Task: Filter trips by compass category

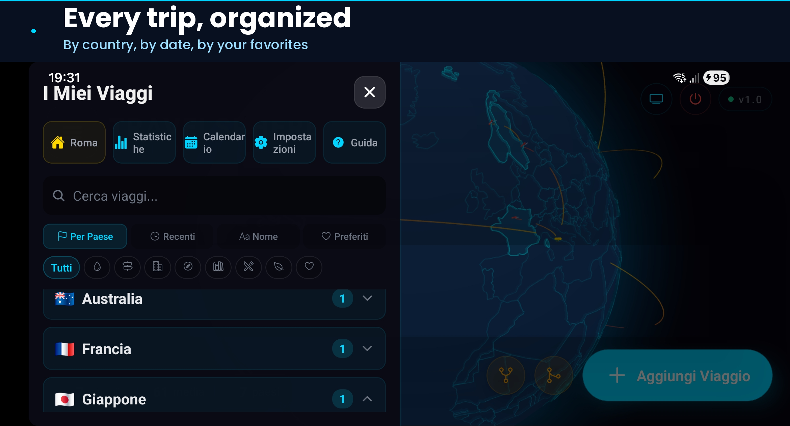Action: [188, 267]
